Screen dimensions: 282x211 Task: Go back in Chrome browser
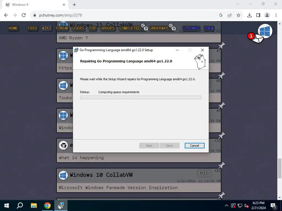[x=6, y=15]
